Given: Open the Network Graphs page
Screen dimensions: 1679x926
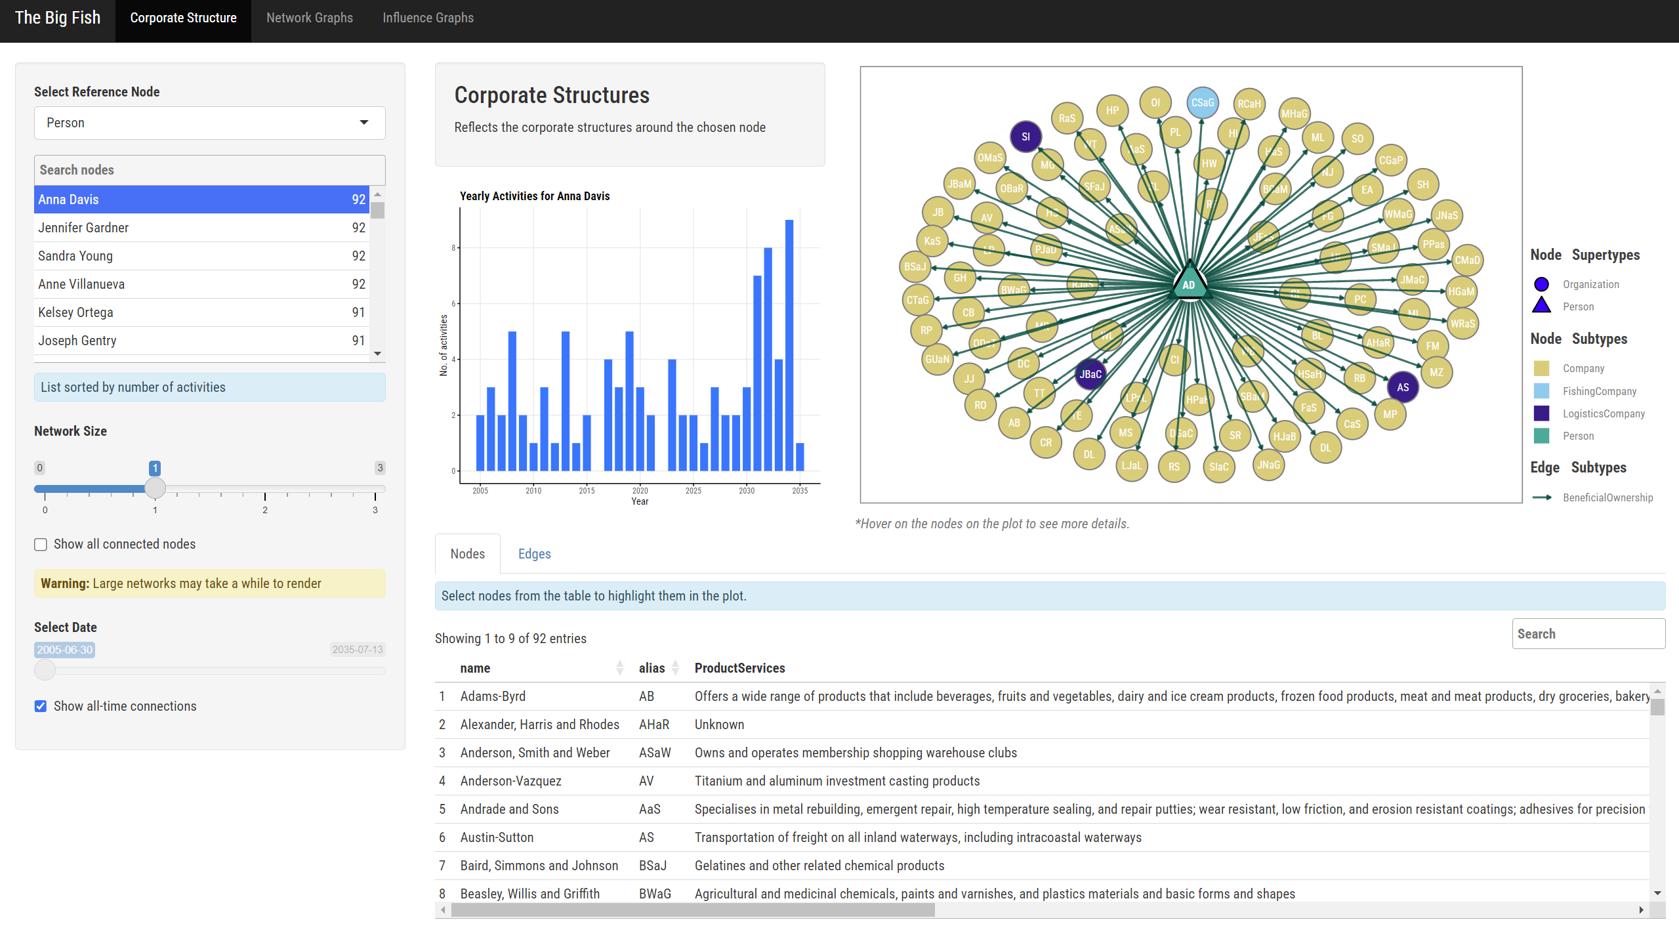Looking at the screenshot, I should (x=309, y=18).
